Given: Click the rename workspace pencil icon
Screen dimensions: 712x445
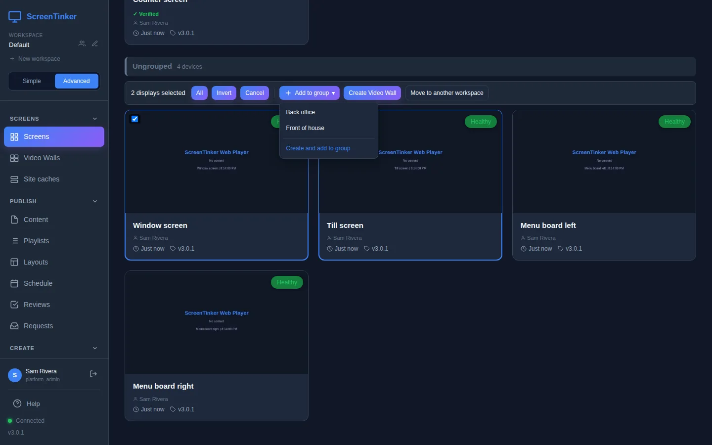Looking at the screenshot, I should pos(95,44).
